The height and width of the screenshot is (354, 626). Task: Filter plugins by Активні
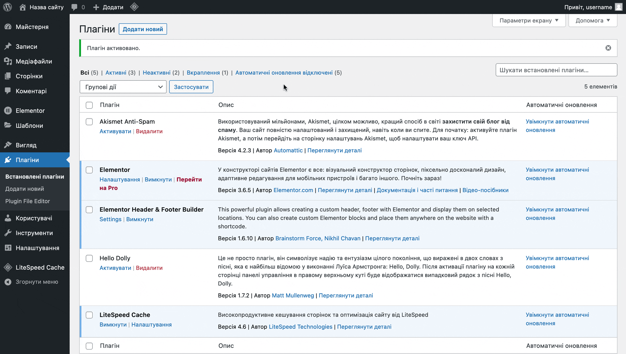coord(116,73)
